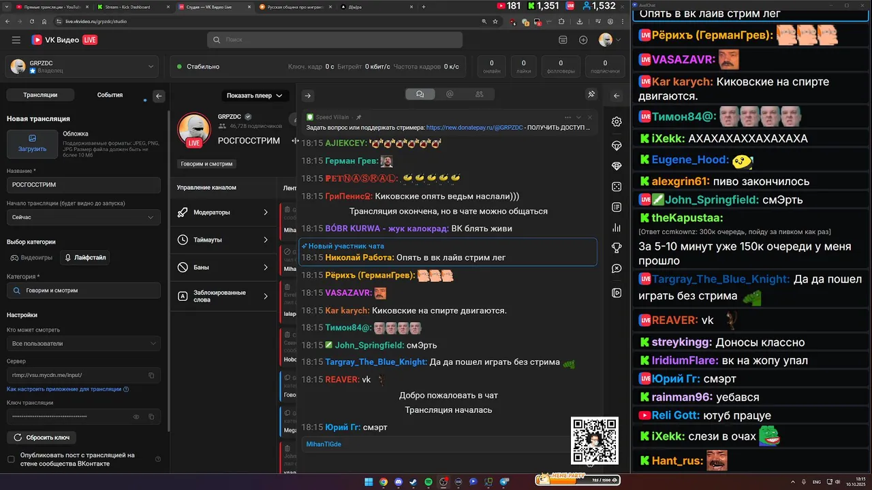Select the Видеоигры category type
This screenshot has width=872, height=490.
32,258
